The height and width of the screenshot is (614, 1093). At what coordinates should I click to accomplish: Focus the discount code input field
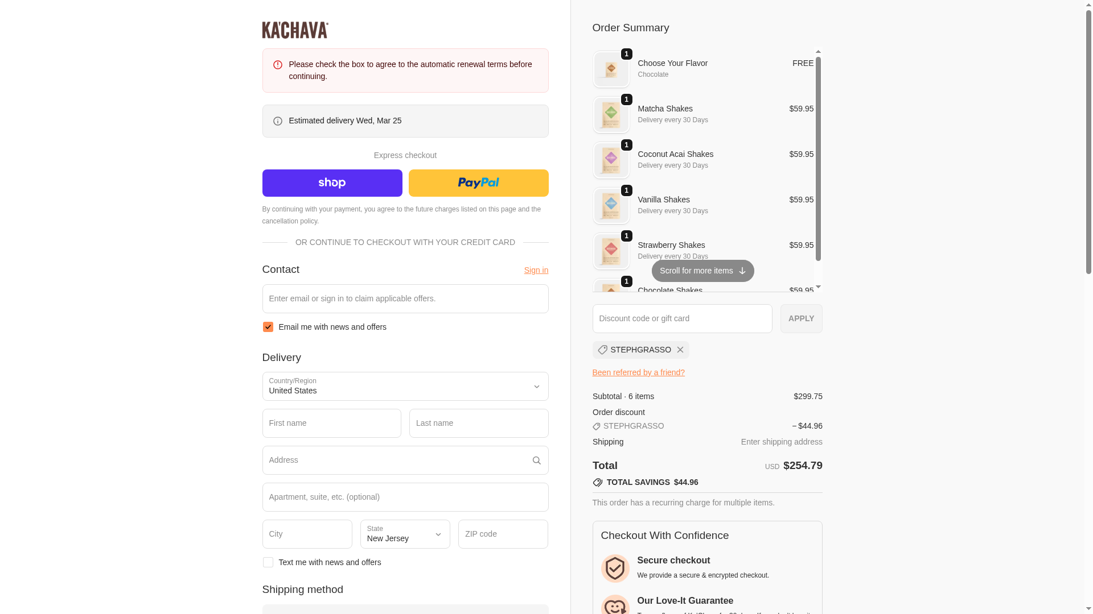(682, 318)
